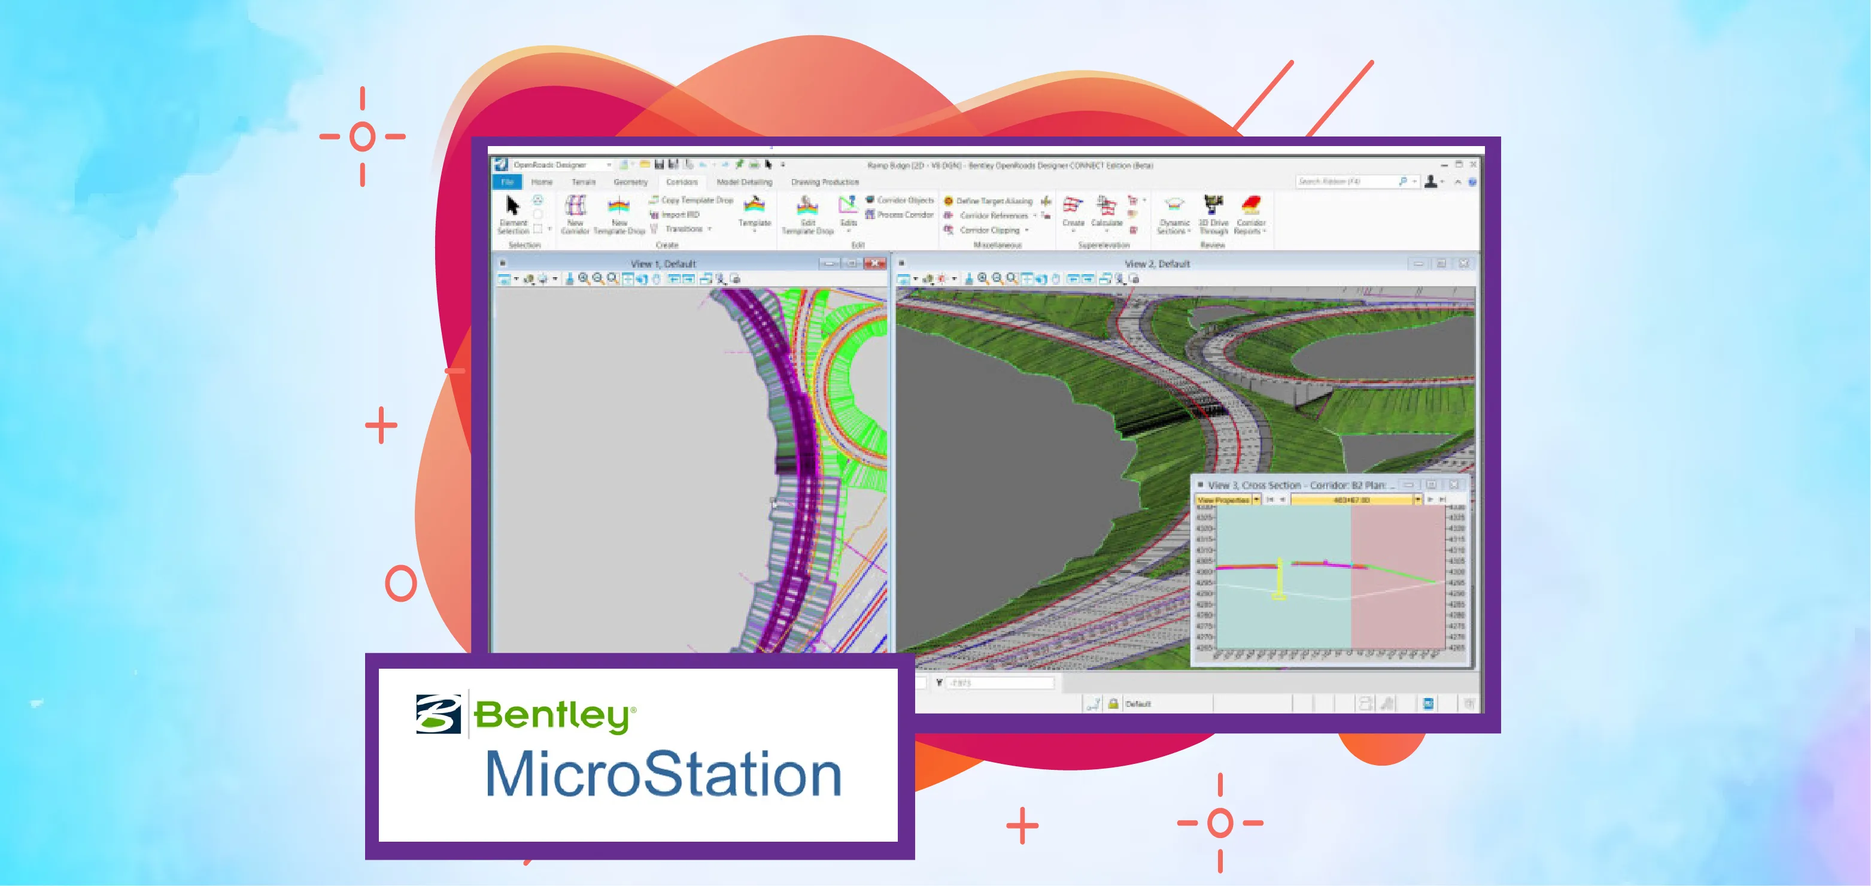Open the OpenRoads Designer workflow dropdown
1871x886 pixels.
coord(609,165)
